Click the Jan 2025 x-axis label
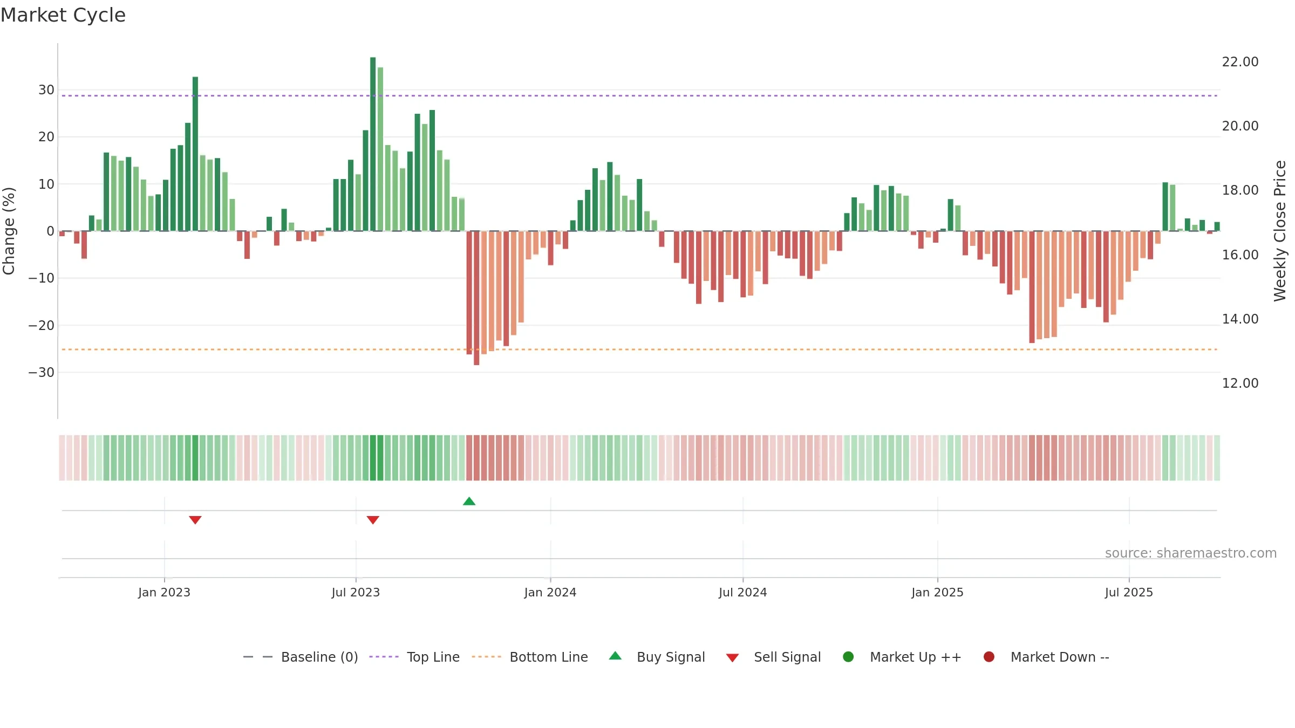1295x728 pixels. pos(937,592)
